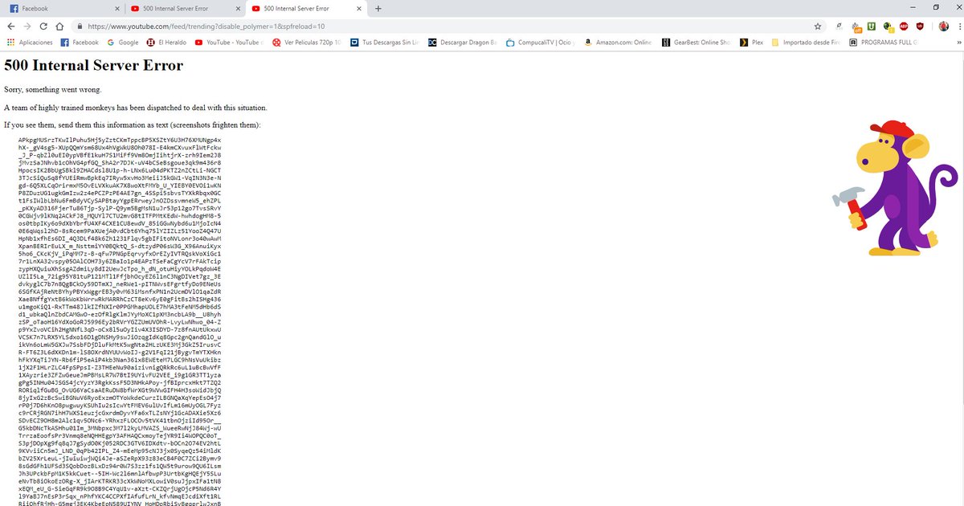Image resolution: width=964 pixels, height=506 pixels.
Task: Open the rocket-shaped extension icon
Action: coord(839,27)
